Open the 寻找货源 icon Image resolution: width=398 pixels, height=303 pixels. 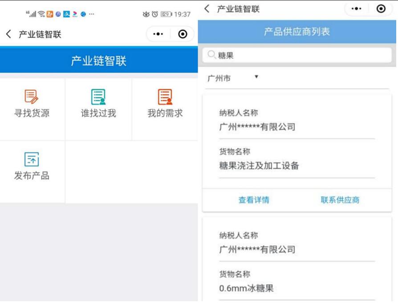(32, 97)
